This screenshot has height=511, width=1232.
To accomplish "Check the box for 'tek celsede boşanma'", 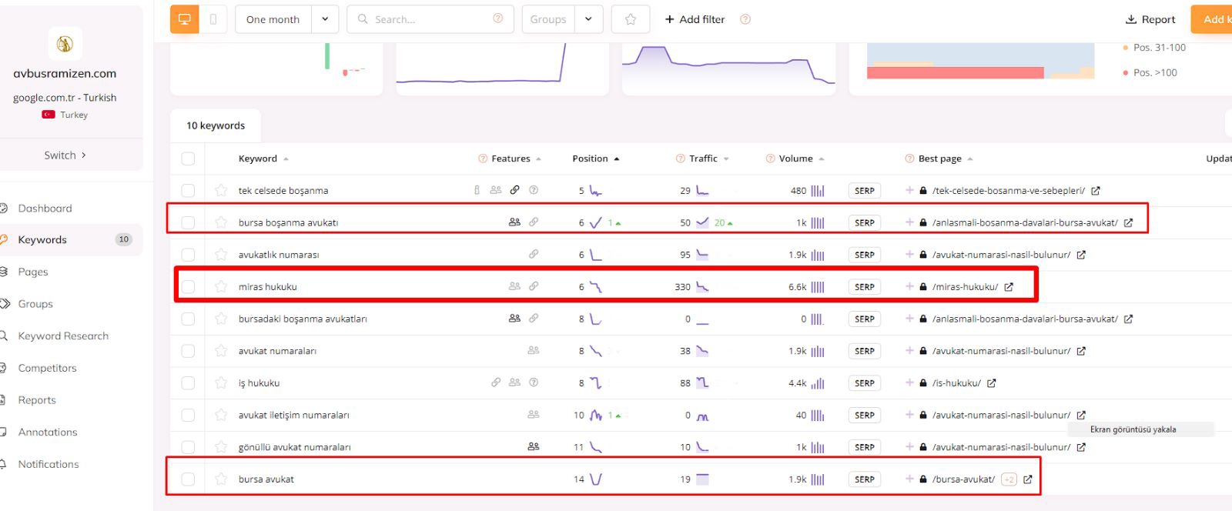I will tap(188, 191).
